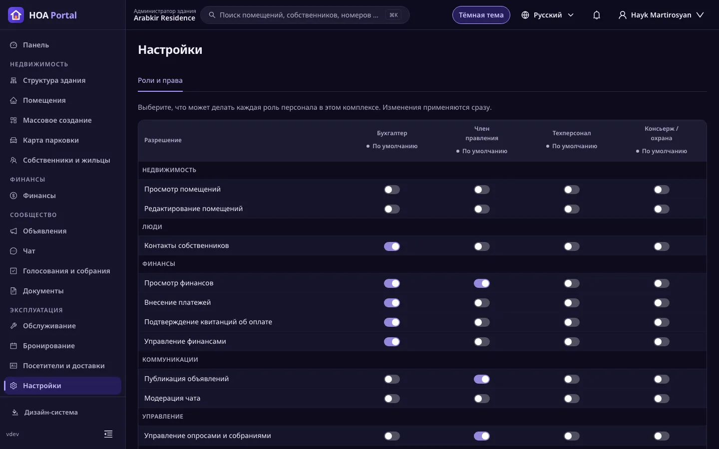Click the Подтверждение квитанций об оплате row label

click(x=208, y=322)
